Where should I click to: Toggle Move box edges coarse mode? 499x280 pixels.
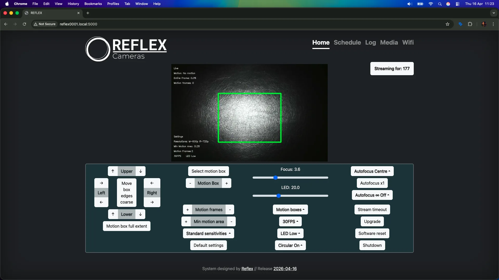[127, 193]
